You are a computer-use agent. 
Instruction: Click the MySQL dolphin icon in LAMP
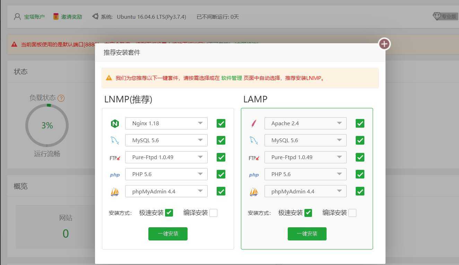point(254,140)
